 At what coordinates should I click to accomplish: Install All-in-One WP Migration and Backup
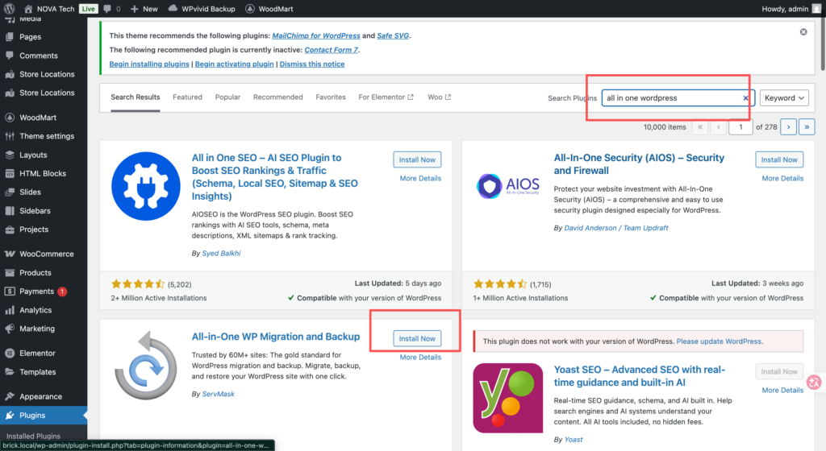coord(417,338)
